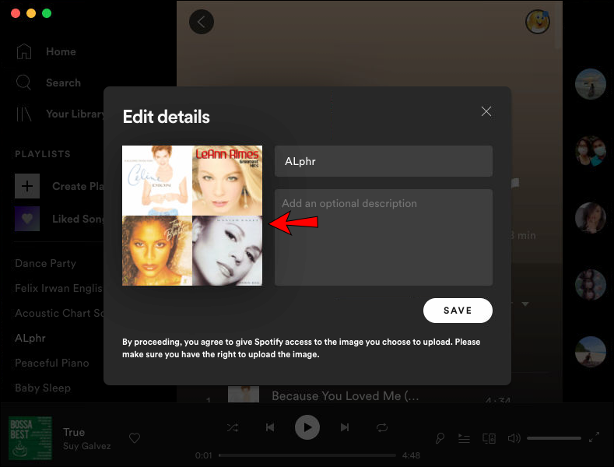This screenshot has height=467, width=614.
Task: Open the Felix Irwan English playlist
Action: coord(58,288)
